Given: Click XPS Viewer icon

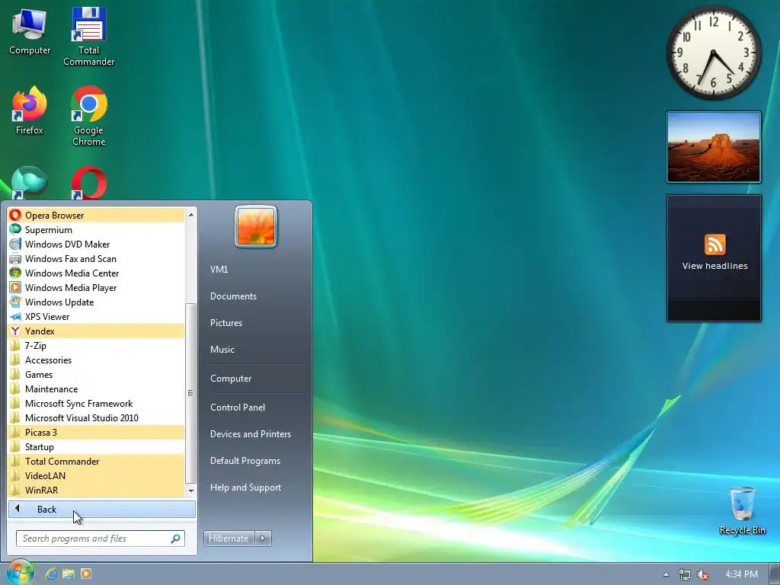Looking at the screenshot, I should (15, 316).
